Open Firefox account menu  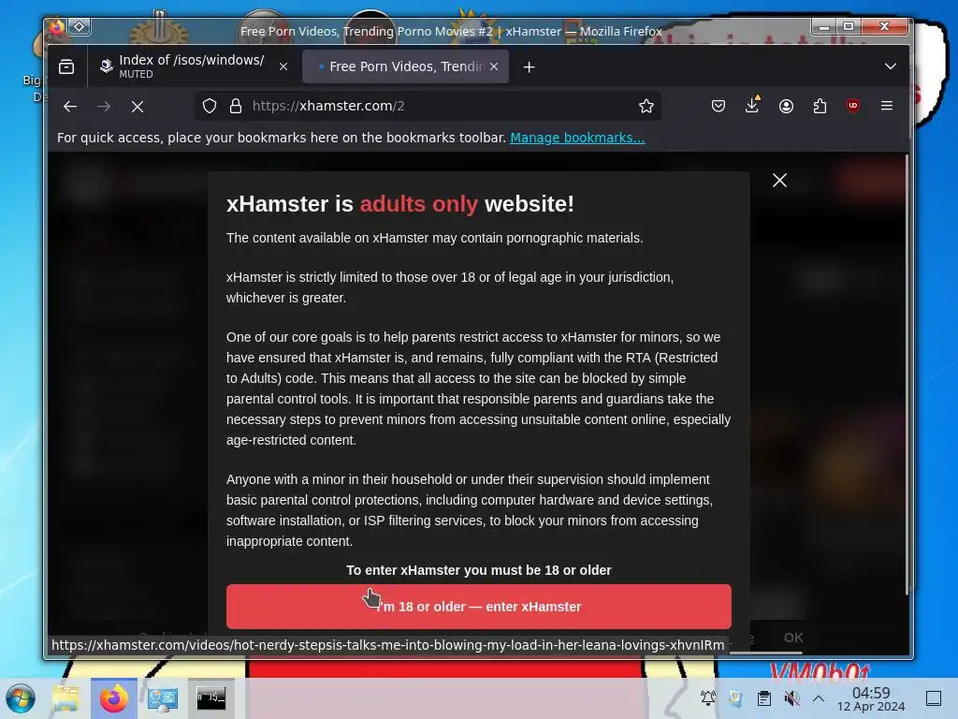click(x=786, y=107)
